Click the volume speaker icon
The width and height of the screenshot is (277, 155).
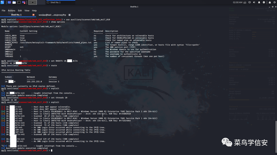[254, 2]
